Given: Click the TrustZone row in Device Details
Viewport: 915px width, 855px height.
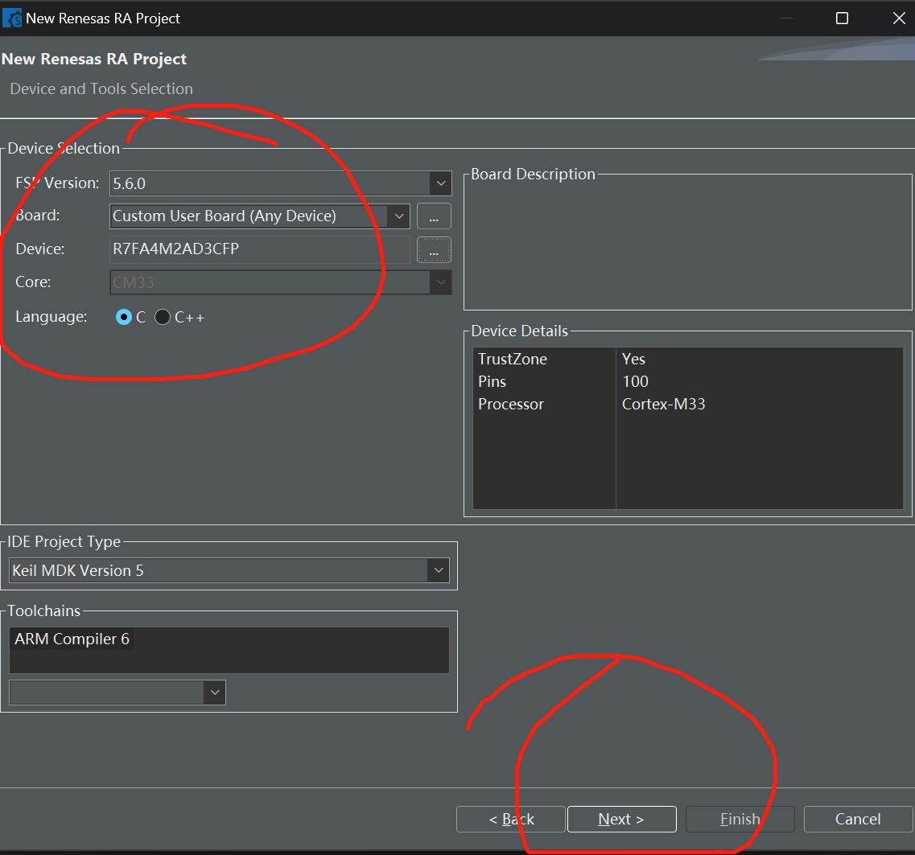Looking at the screenshot, I should click(688, 359).
